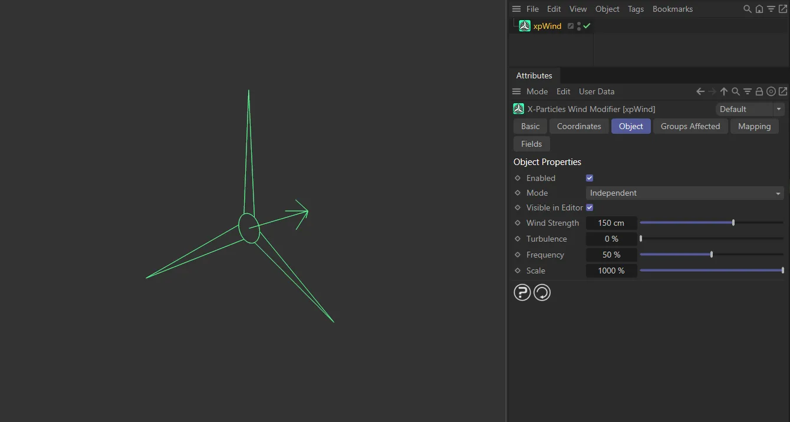Click the back arrow in the Attributes panel
The height and width of the screenshot is (422, 790).
click(x=699, y=91)
